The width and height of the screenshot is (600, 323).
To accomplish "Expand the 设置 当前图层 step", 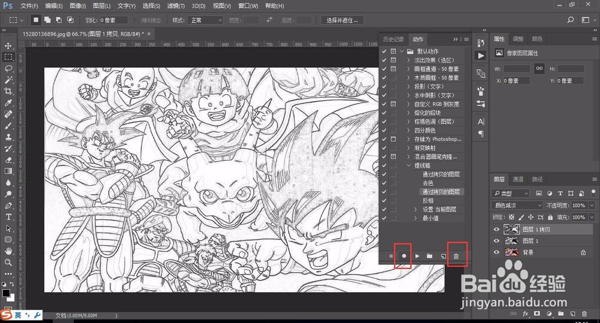I will click(x=416, y=210).
